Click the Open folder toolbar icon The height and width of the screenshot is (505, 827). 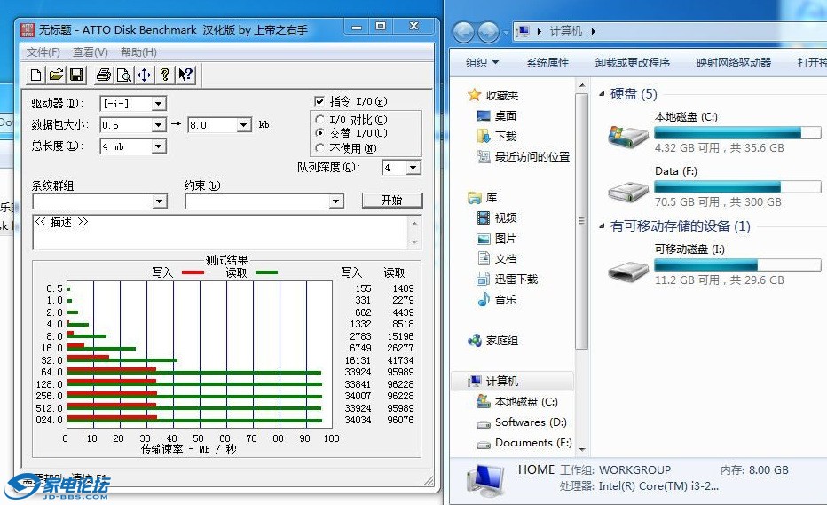coord(56,75)
